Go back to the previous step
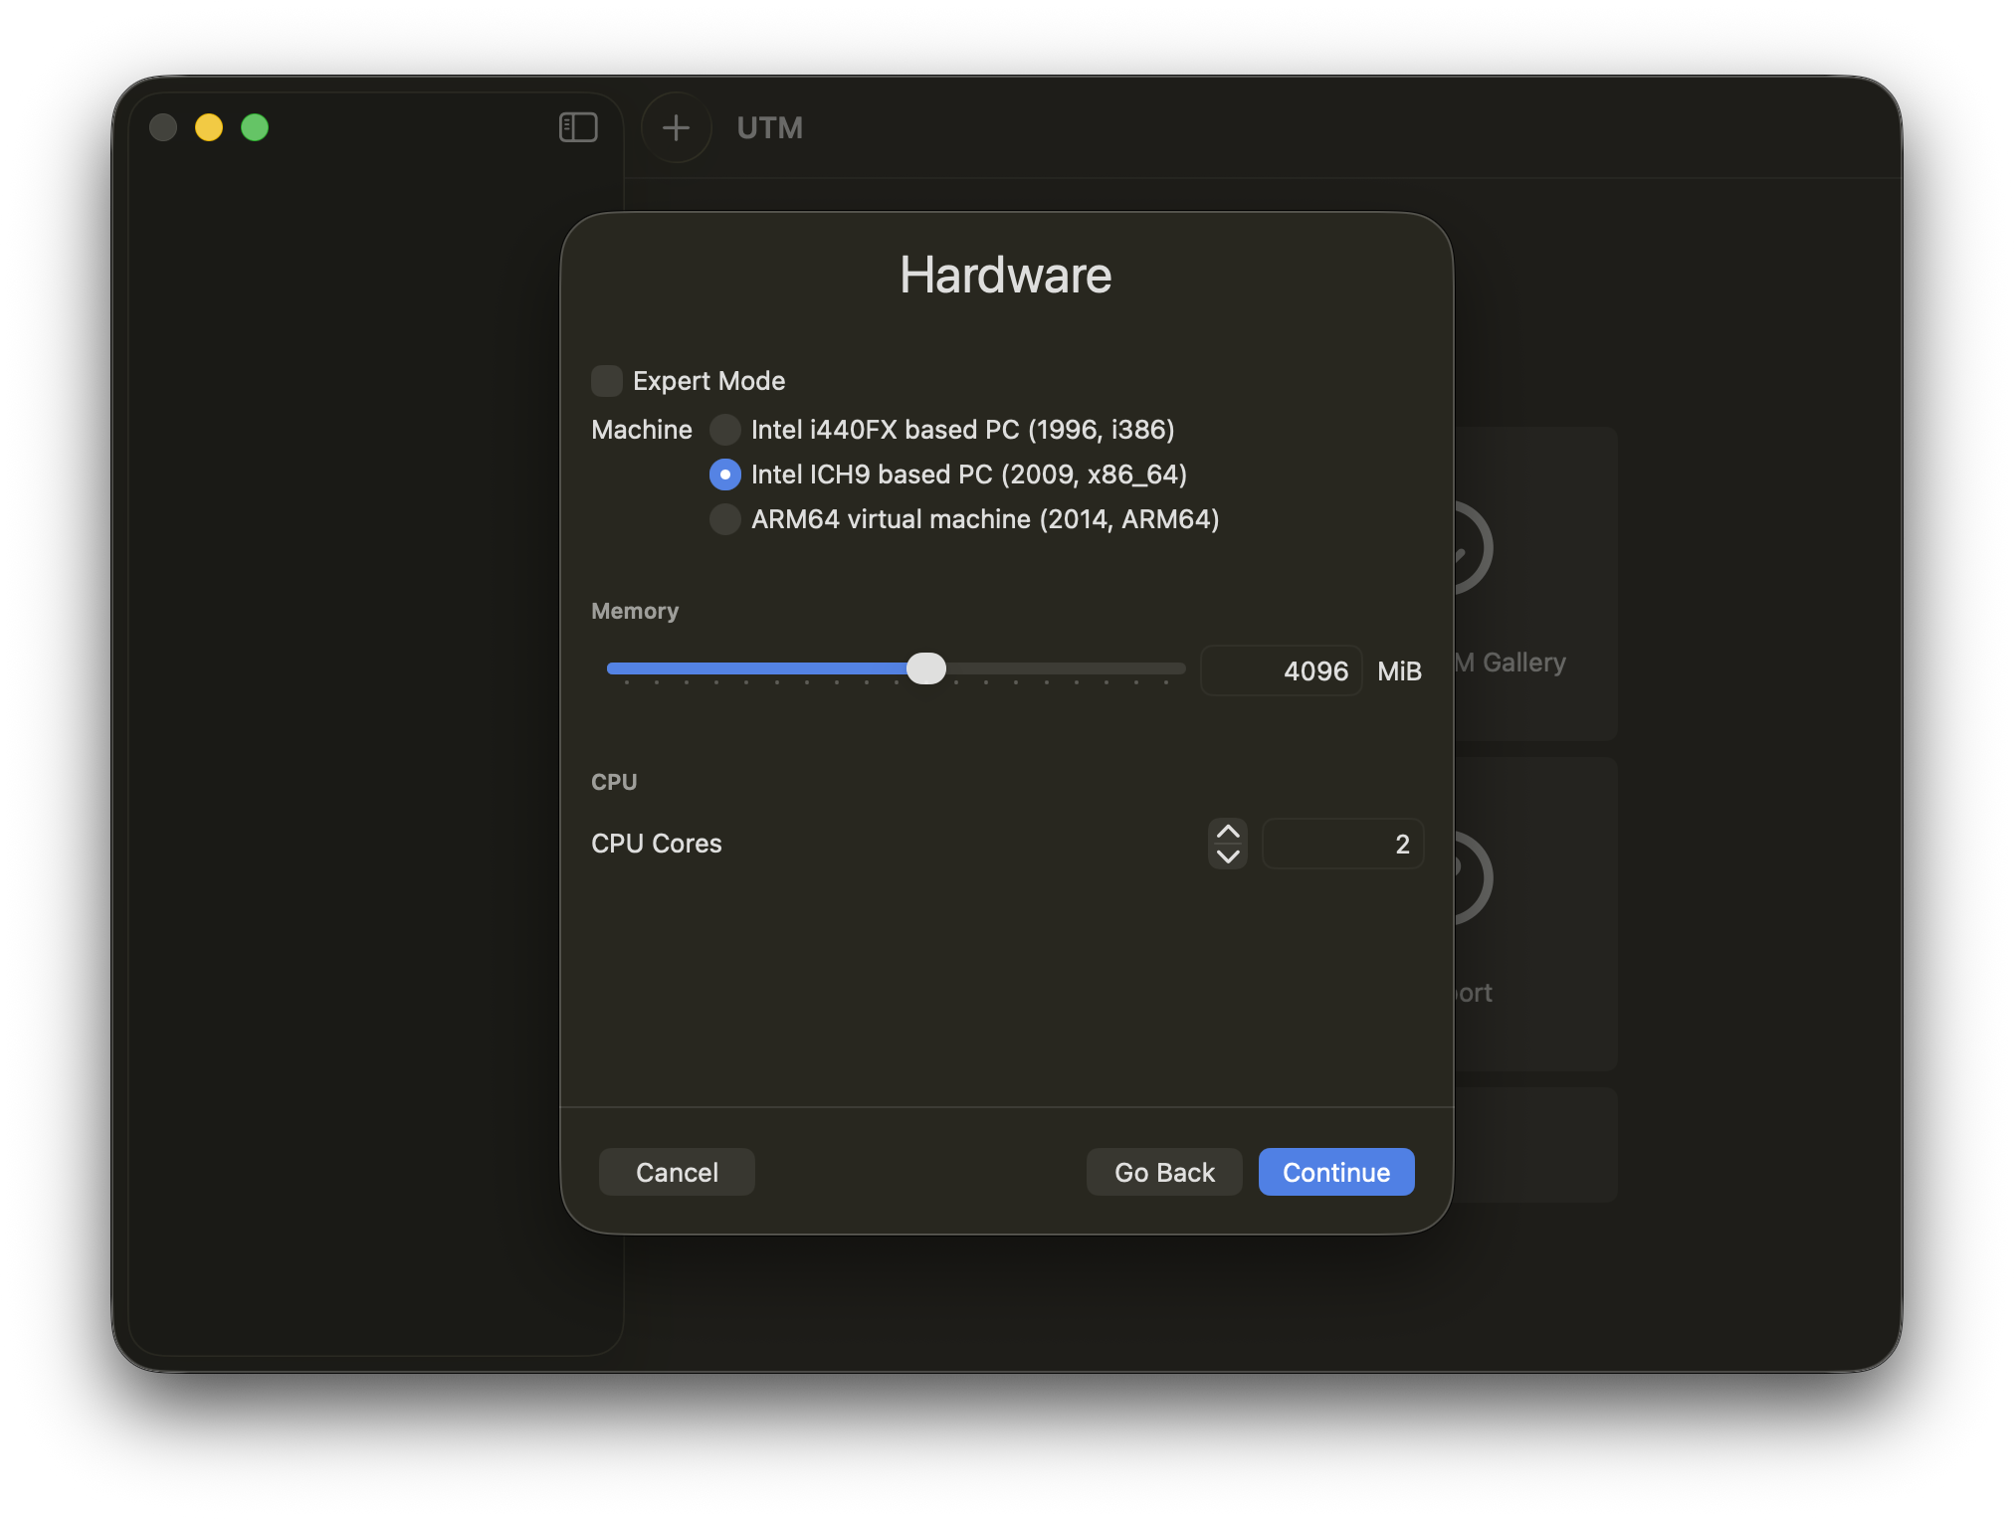Image resolution: width=2014 pixels, height=1520 pixels. [x=1163, y=1172]
